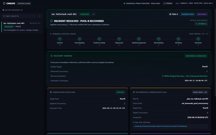The height and width of the screenshot is (135, 216).
Task: Click the Deterministic Remediation Plan wrench icon
Action: [x=134, y=92]
